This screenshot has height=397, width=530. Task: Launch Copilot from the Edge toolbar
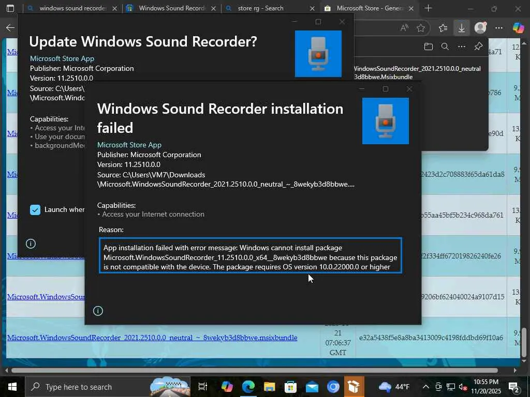[518, 28]
